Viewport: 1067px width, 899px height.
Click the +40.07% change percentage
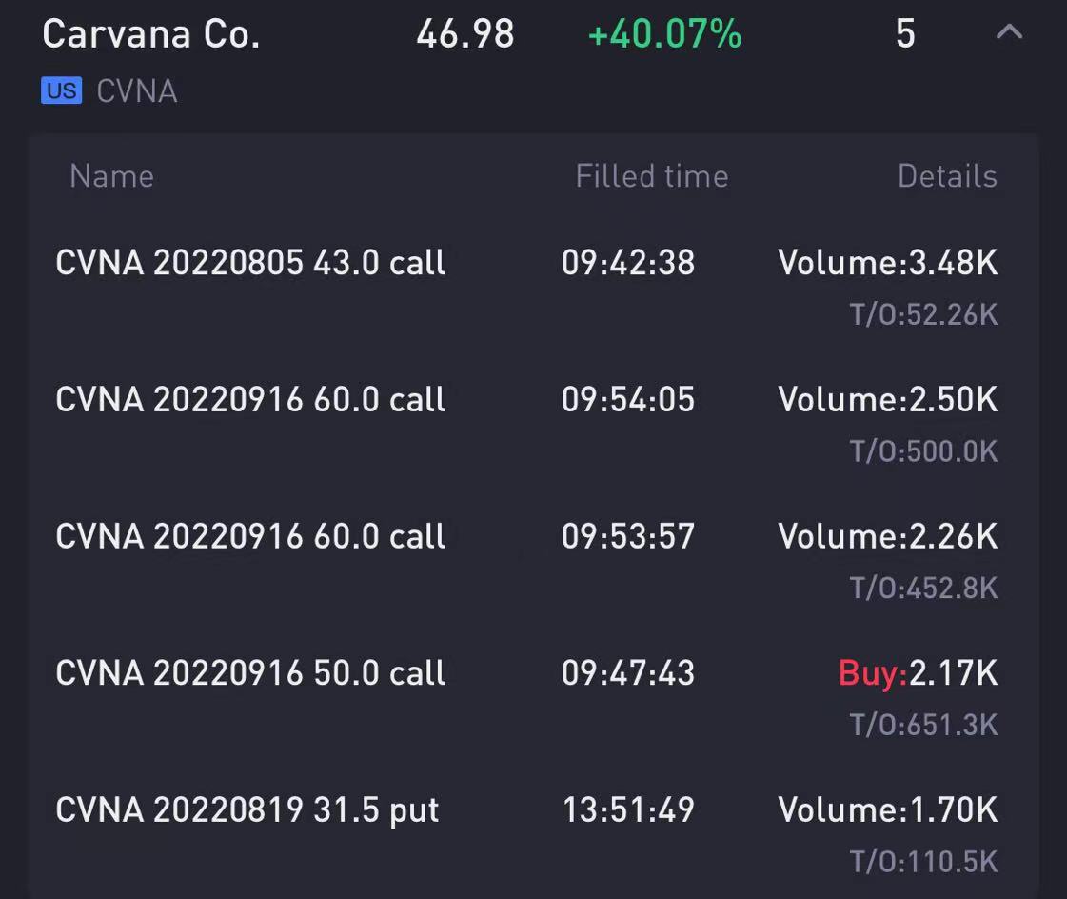coord(664,34)
